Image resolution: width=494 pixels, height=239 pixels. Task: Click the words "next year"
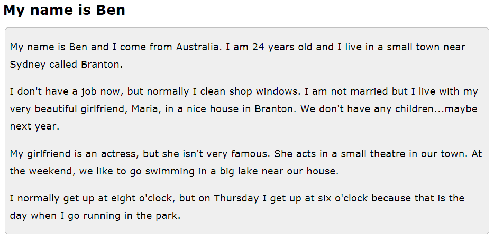coord(34,127)
